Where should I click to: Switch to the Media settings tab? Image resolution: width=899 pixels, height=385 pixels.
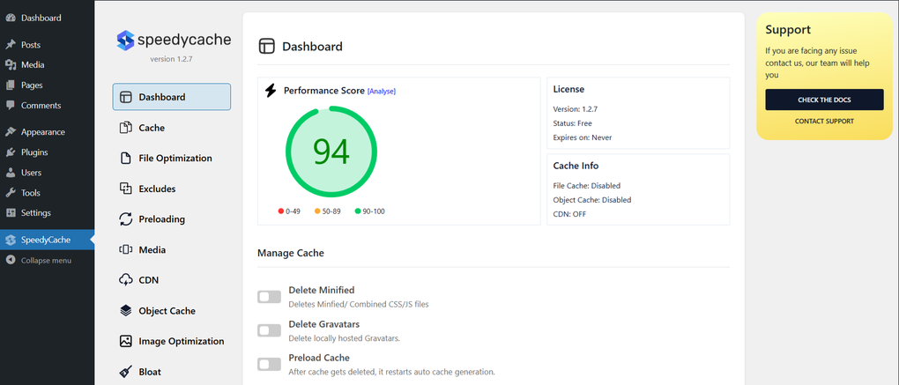coord(152,250)
